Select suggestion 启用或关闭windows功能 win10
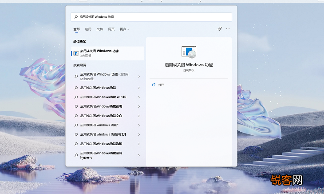Screen dimensions: 324x194 click(x=108, y=97)
